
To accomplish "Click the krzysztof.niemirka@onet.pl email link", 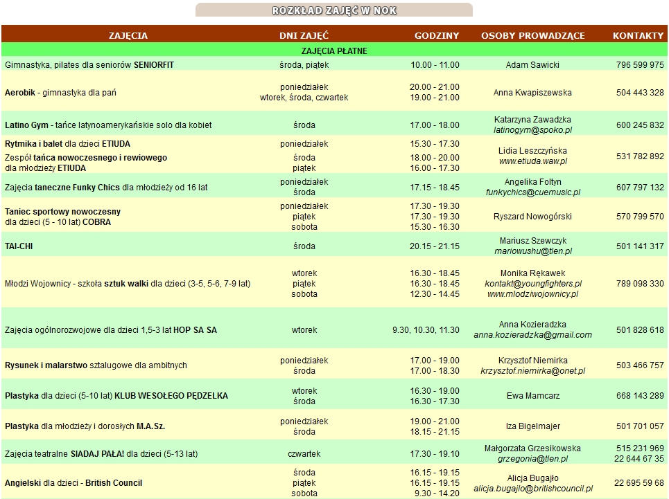I will tap(532, 371).
